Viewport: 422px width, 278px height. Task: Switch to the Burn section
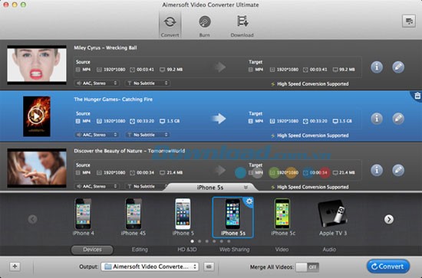click(x=205, y=26)
